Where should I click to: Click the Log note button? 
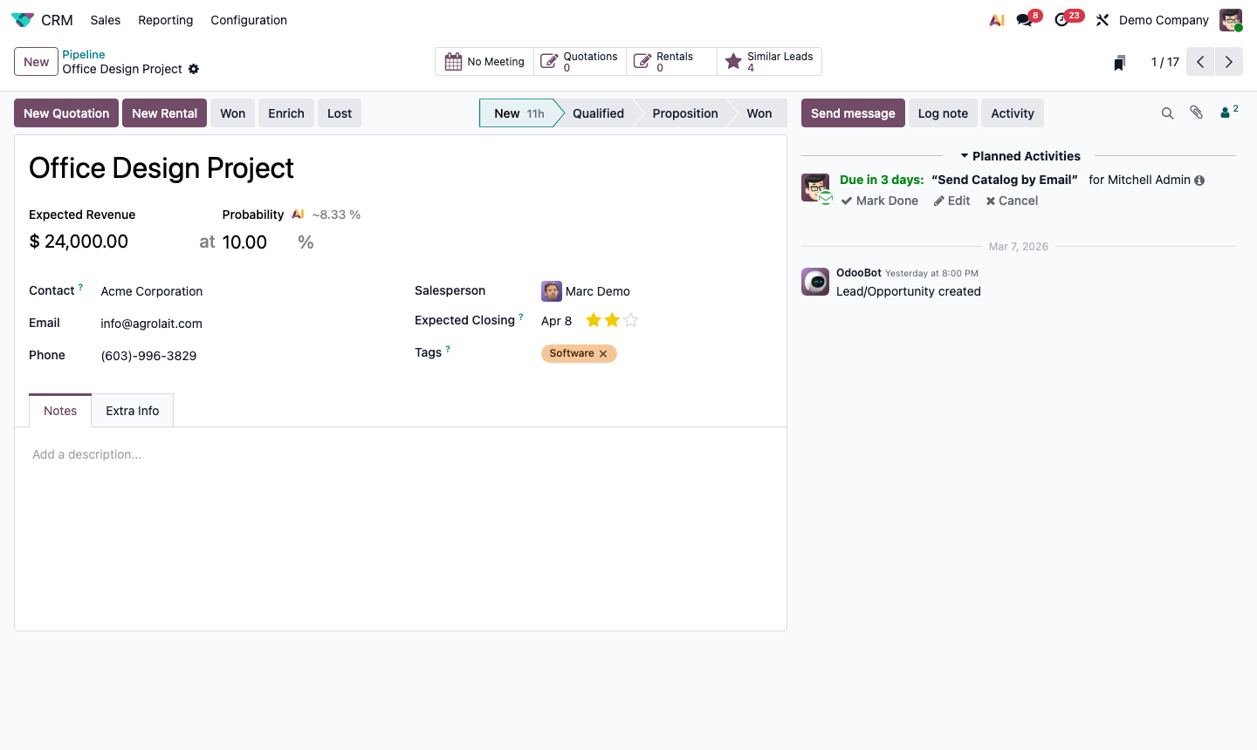[943, 113]
